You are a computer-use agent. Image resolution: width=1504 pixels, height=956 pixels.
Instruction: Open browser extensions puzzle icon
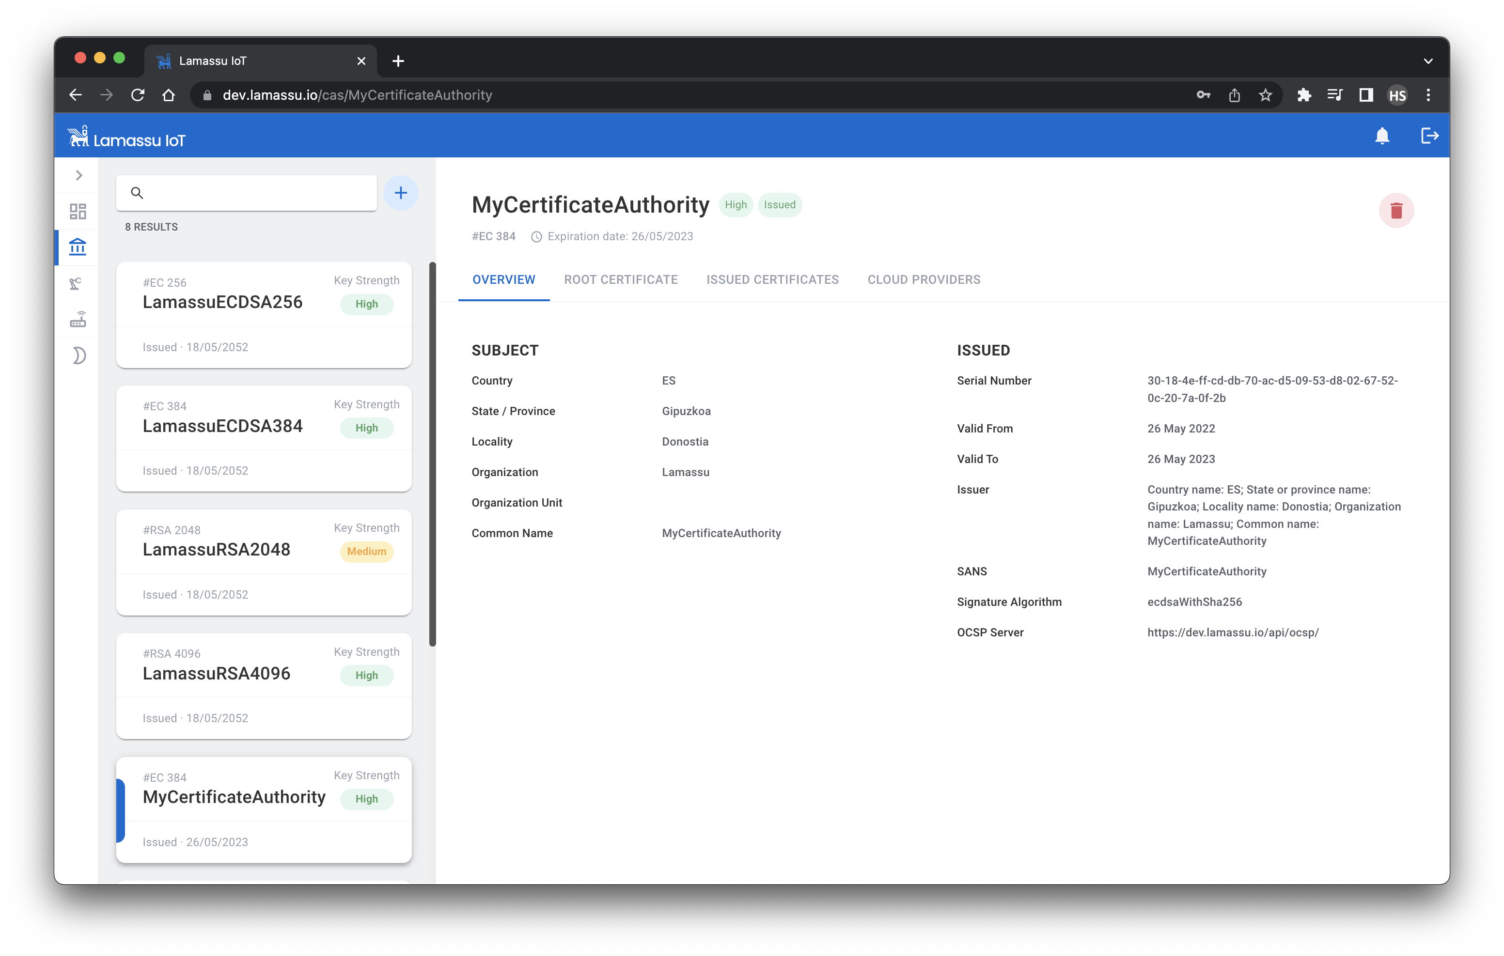1303,95
